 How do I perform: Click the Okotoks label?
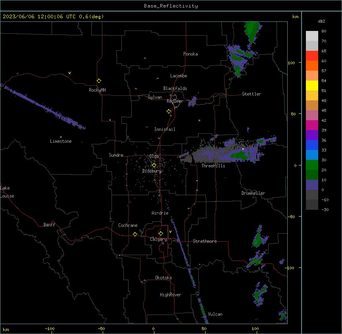click(163, 278)
